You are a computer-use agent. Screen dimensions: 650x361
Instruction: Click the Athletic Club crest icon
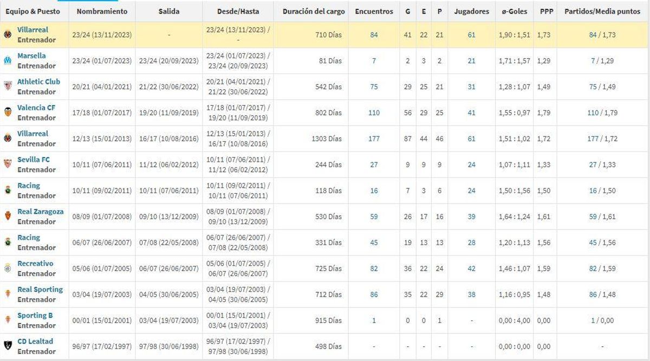(x=8, y=87)
